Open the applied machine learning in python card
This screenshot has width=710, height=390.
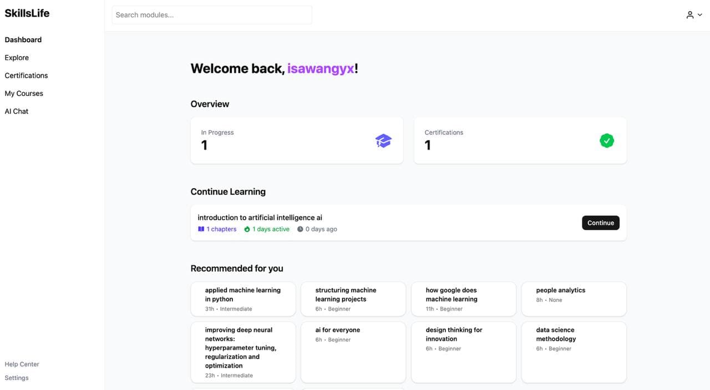243,298
